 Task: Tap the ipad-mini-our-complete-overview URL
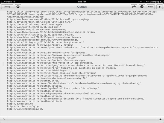(52, 73)
